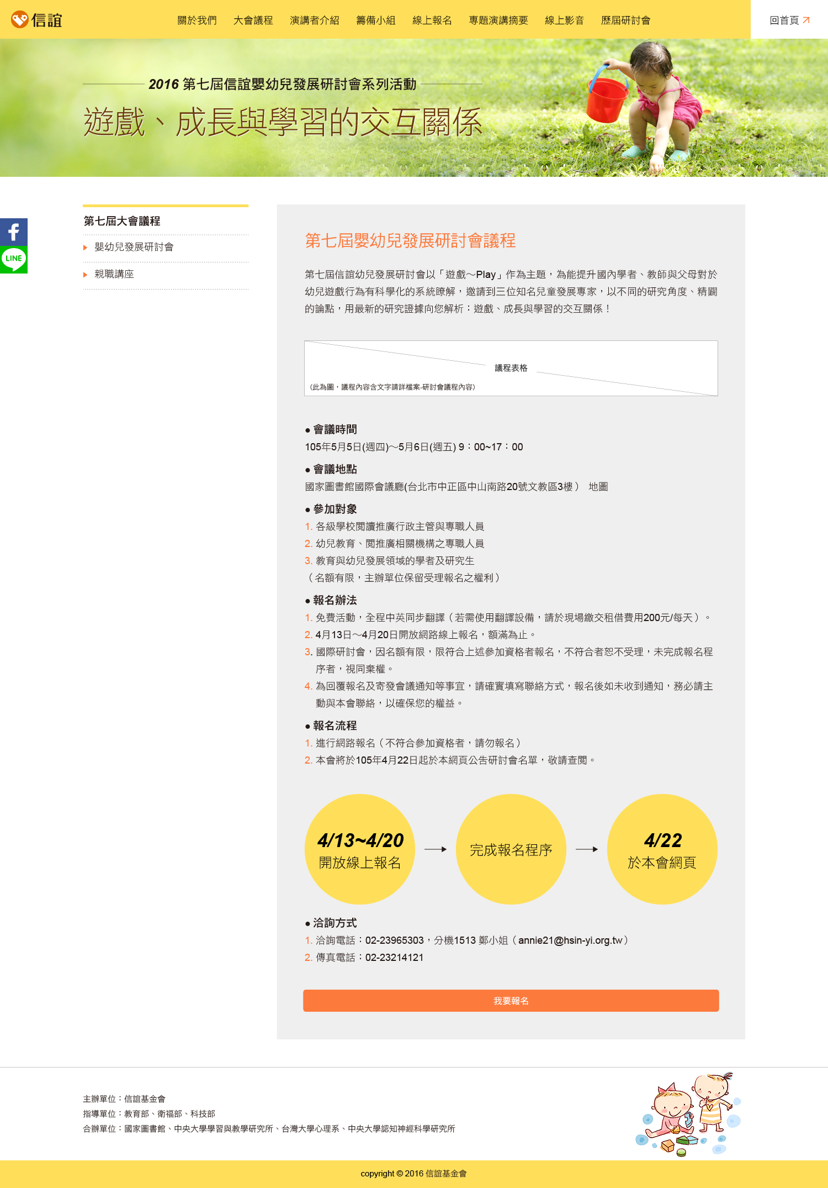Click the 地圖 link after the venue address

tap(598, 487)
